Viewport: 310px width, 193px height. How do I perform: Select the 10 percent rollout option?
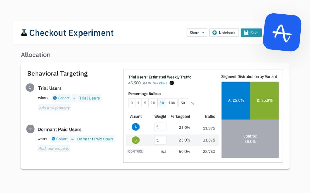153,103
